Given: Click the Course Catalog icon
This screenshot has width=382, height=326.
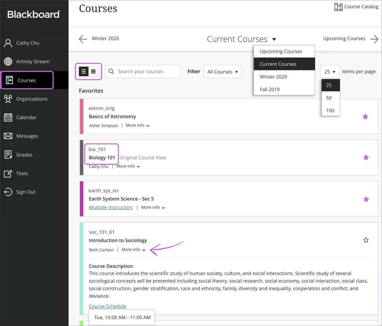Looking at the screenshot, I should pyautogui.click(x=338, y=6).
